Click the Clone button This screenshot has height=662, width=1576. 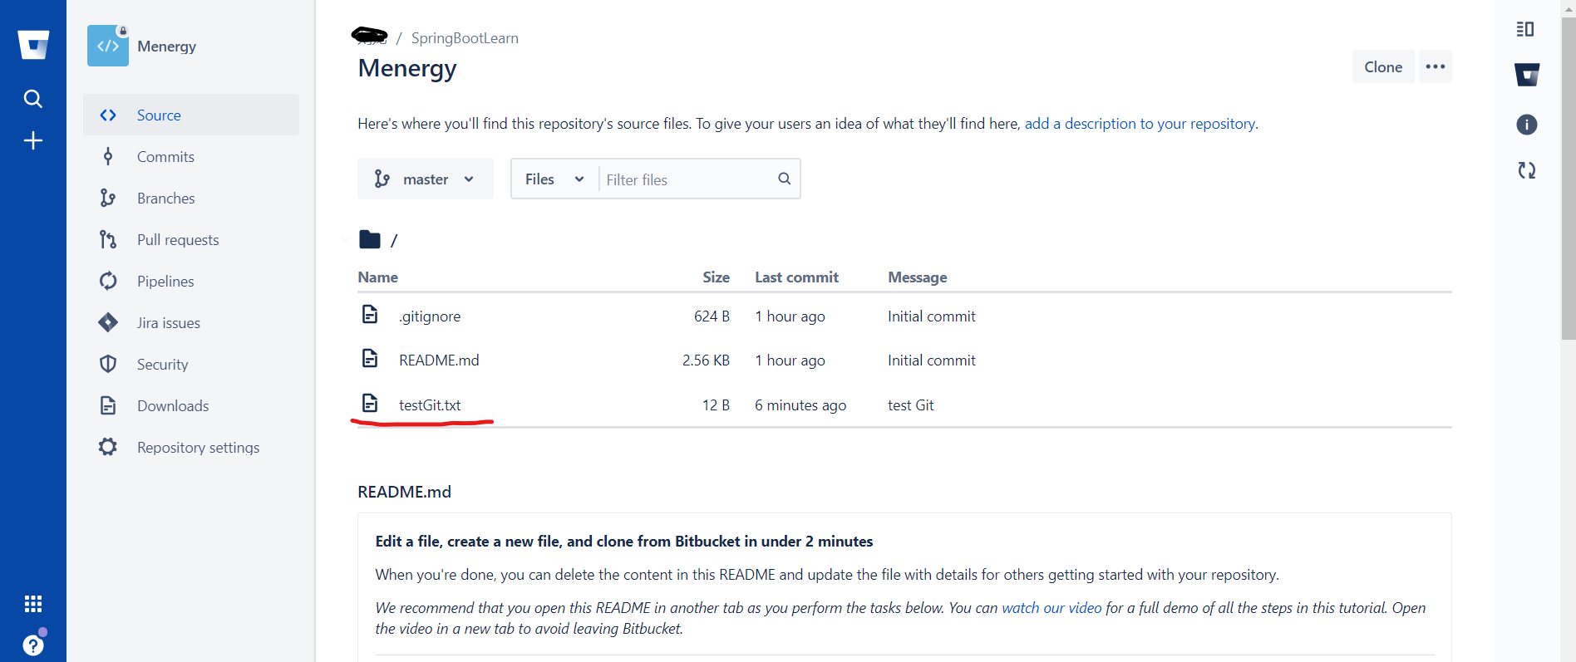[1382, 66]
